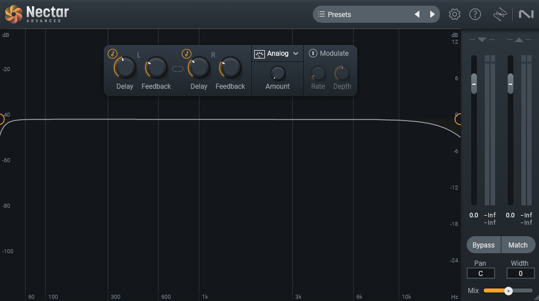The image size is (539, 301).
Task: Click the Native Instruments logo icon
Action: [x=526, y=14]
